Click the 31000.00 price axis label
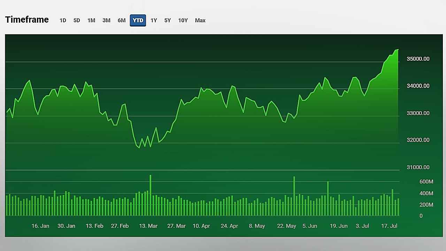Image resolution: width=446 pixels, height=251 pixels. (418, 167)
